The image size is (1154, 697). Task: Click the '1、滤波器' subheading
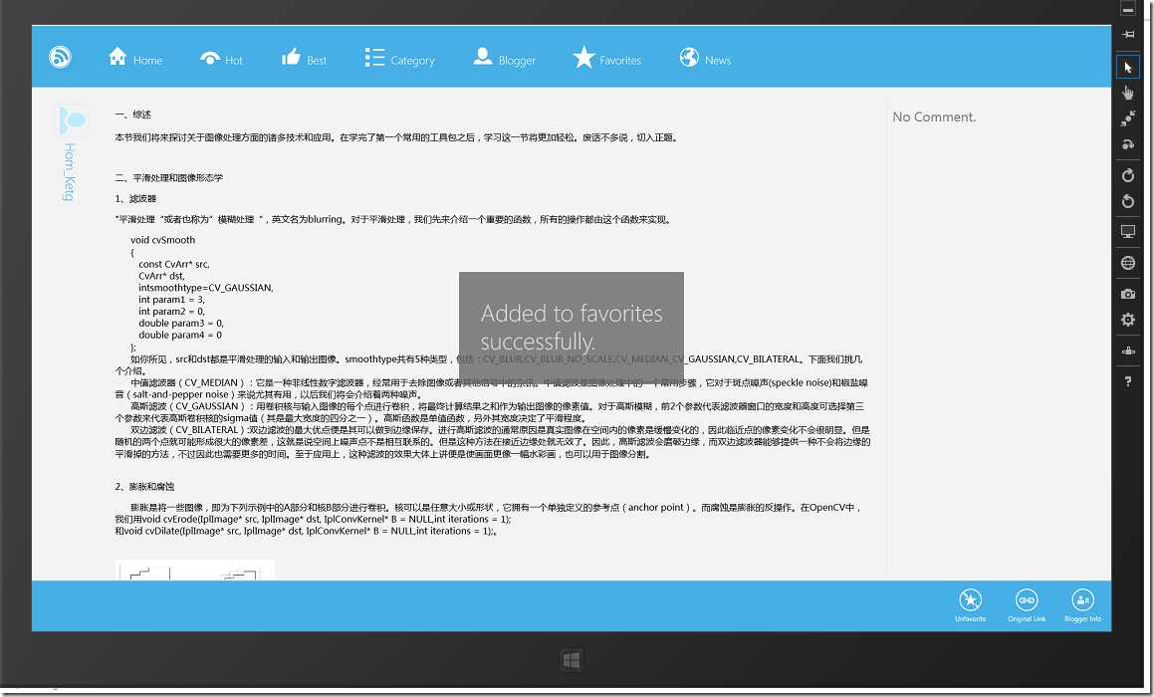click(x=135, y=199)
